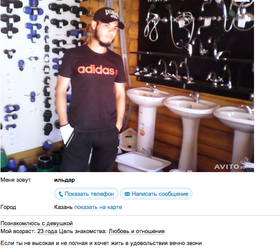Click the city name 'Казань'

[x=63, y=207]
